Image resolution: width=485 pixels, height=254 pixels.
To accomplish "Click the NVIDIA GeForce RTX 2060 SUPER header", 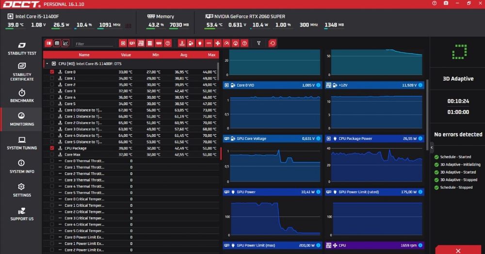I will 250,16.
